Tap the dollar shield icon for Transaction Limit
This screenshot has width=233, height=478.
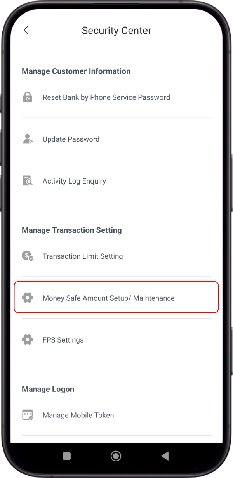tap(28, 256)
